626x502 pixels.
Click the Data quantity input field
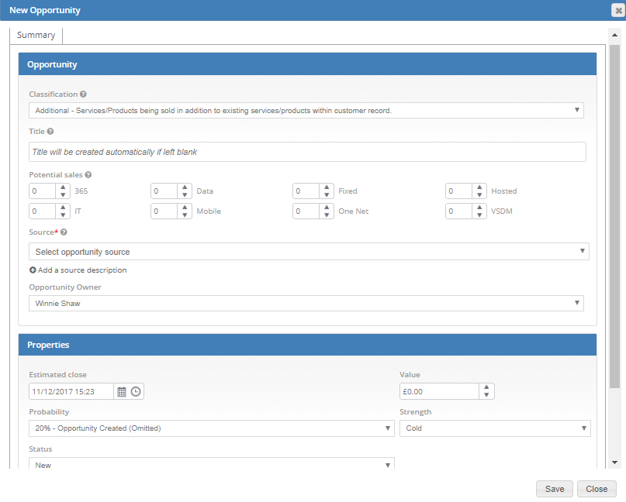164,191
